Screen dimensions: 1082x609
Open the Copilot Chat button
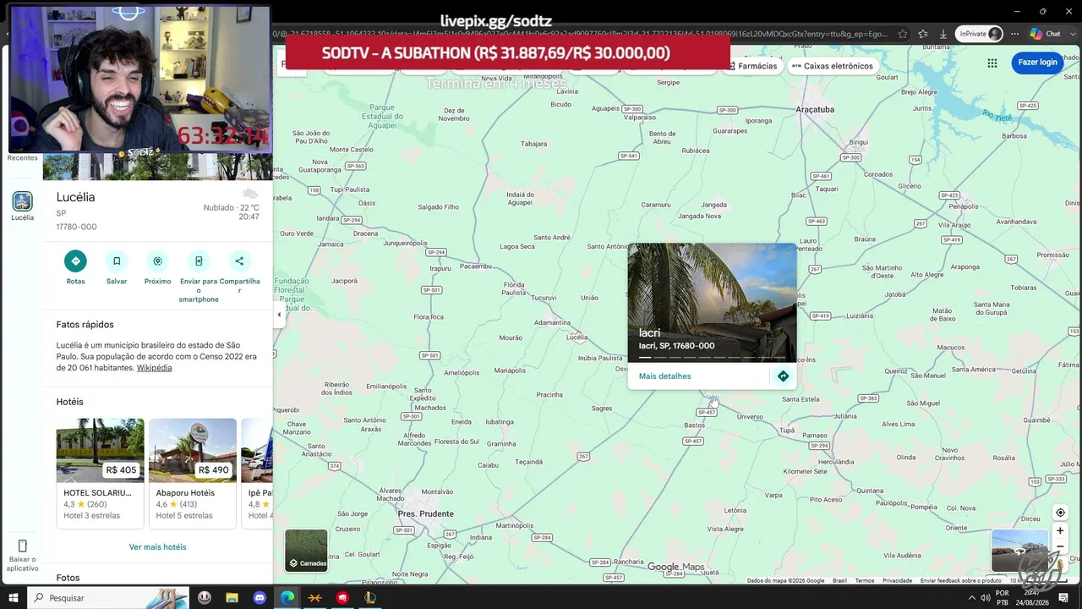[1046, 34]
